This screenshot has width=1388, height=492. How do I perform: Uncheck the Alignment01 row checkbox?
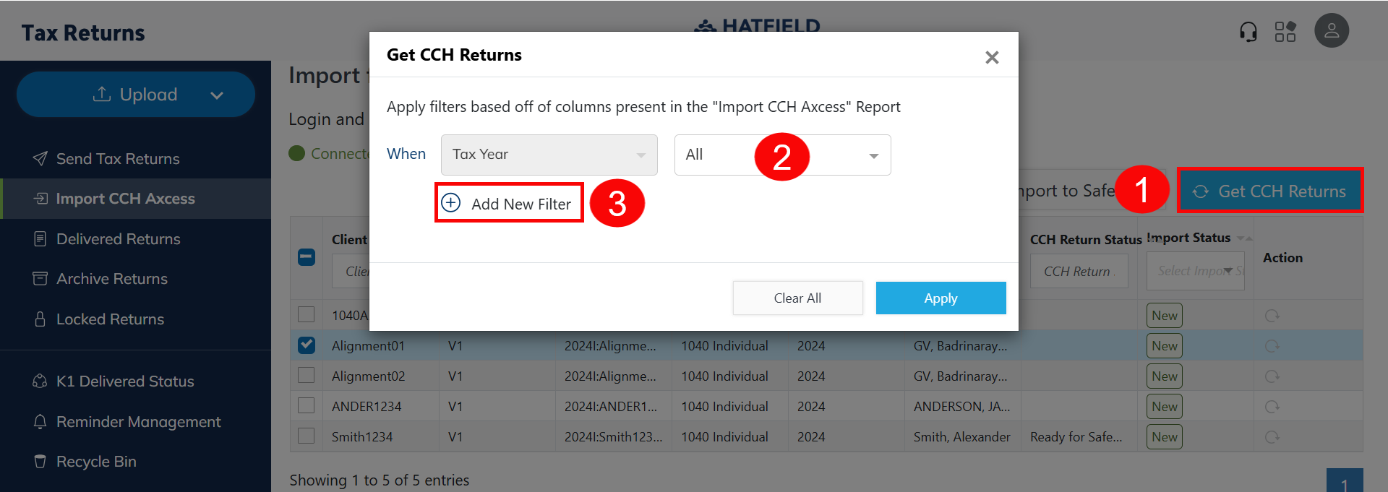pyautogui.click(x=307, y=345)
